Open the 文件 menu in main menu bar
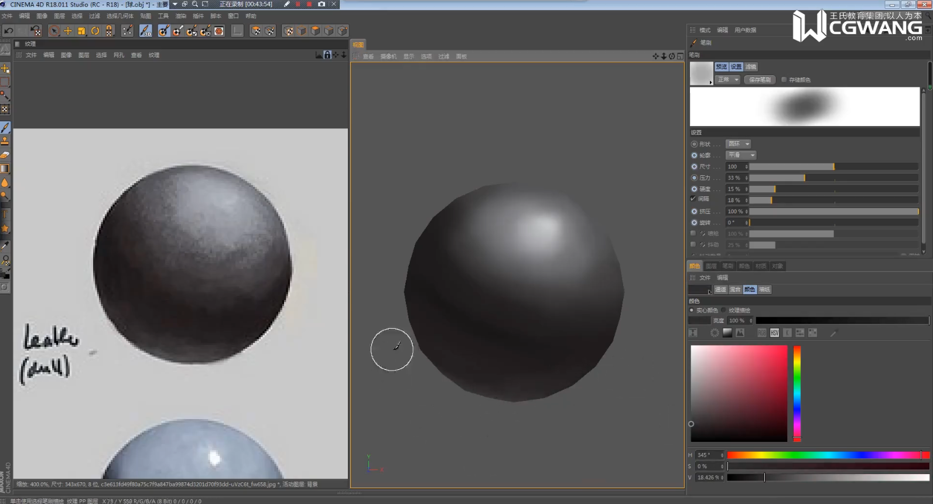933x504 pixels. (7, 16)
